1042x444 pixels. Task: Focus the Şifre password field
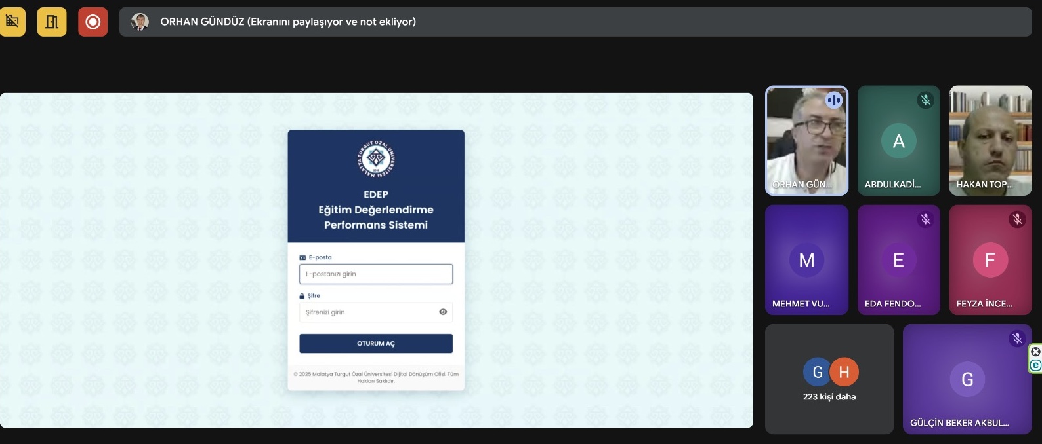point(367,312)
